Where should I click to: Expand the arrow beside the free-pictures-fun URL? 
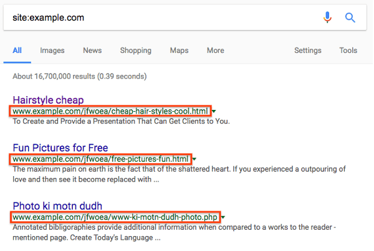(x=194, y=160)
